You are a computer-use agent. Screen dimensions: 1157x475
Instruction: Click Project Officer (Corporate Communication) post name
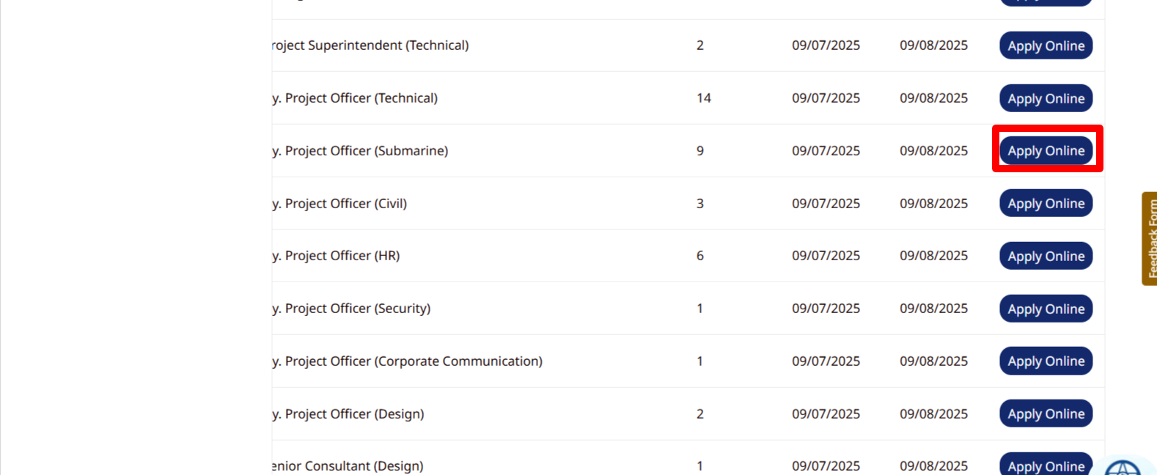408,361
